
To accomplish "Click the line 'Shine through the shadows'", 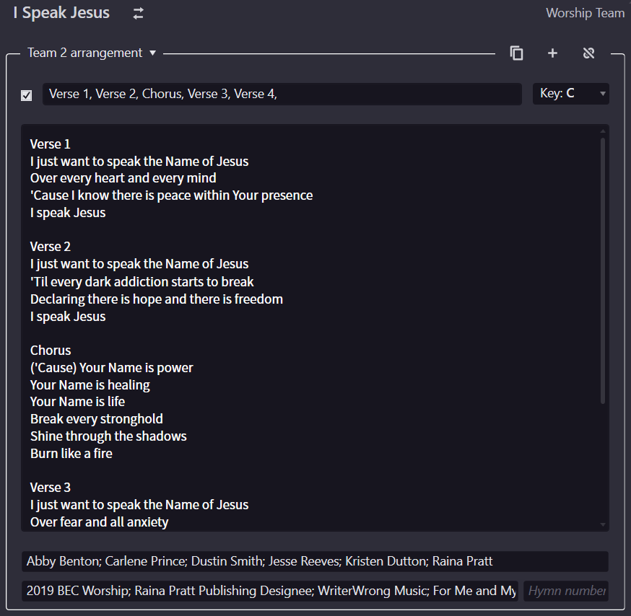I will point(108,436).
